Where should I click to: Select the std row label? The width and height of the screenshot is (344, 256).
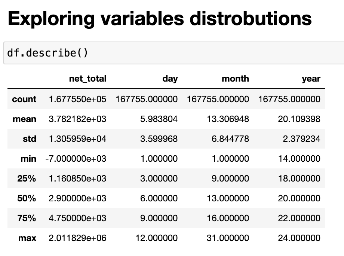pos(30,139)
